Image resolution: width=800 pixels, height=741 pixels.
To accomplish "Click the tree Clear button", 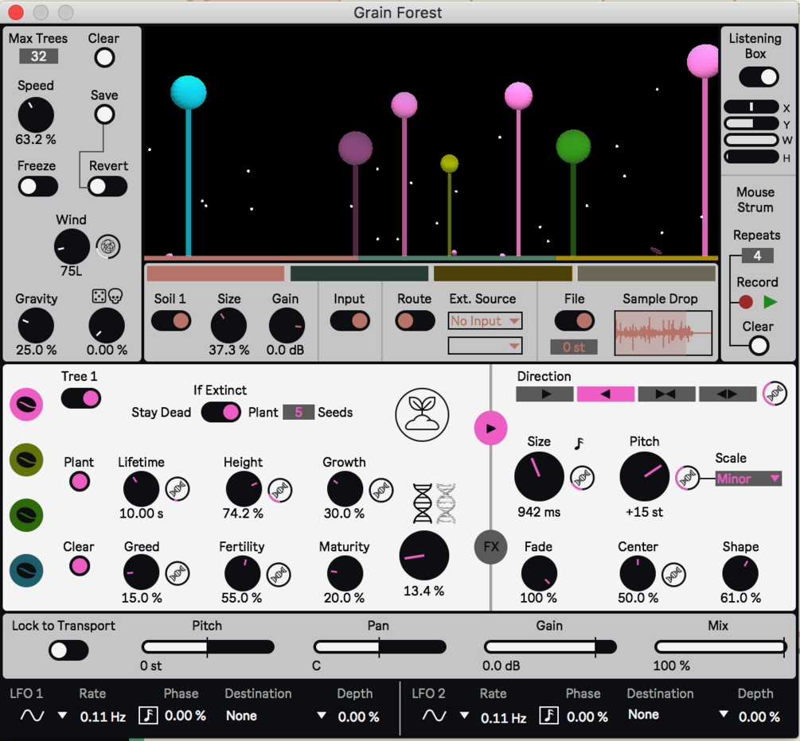I will pos(80,566).
